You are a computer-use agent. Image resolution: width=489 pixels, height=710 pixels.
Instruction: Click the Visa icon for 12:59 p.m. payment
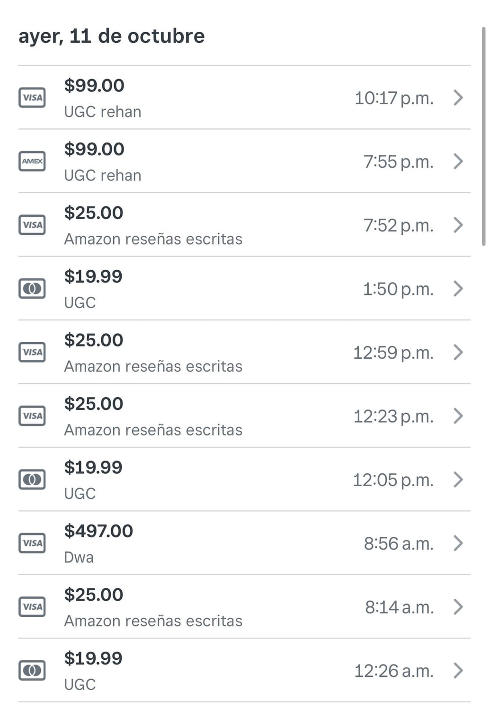(32, 352)
